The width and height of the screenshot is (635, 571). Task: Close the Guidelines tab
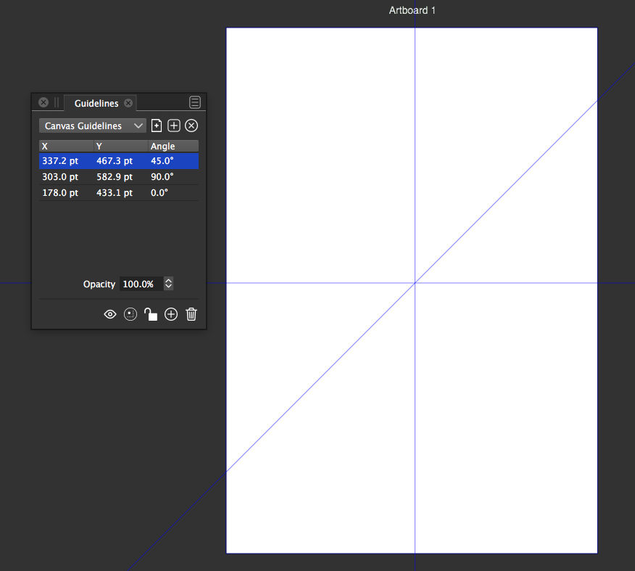coord(128,103)
